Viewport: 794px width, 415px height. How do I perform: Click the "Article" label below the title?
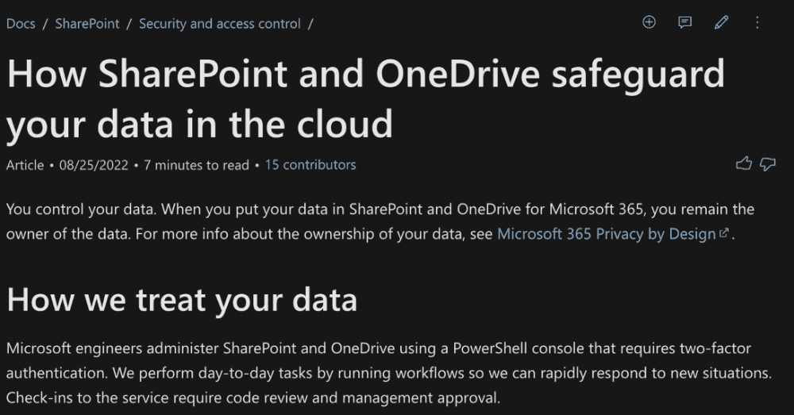click(25, 165)
